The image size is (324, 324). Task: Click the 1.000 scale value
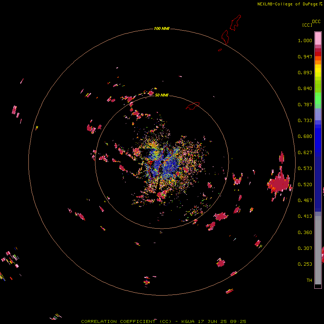(305, 40)
